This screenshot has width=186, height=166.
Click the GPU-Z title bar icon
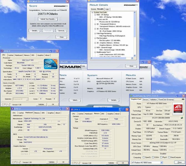pos(131,96)
